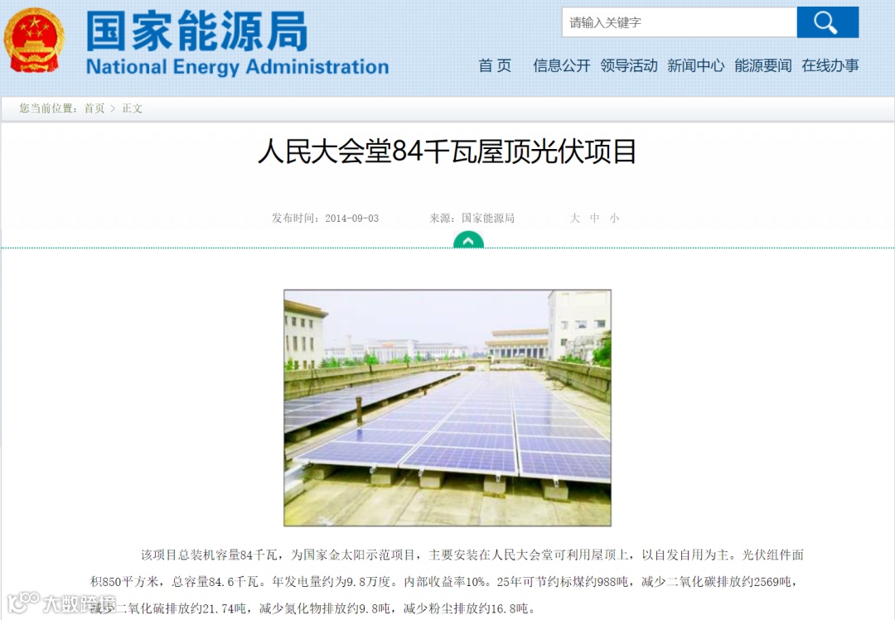The image size is (895, 620).
Task: Click the National Energy Administration English title
Action: point(238,67)
